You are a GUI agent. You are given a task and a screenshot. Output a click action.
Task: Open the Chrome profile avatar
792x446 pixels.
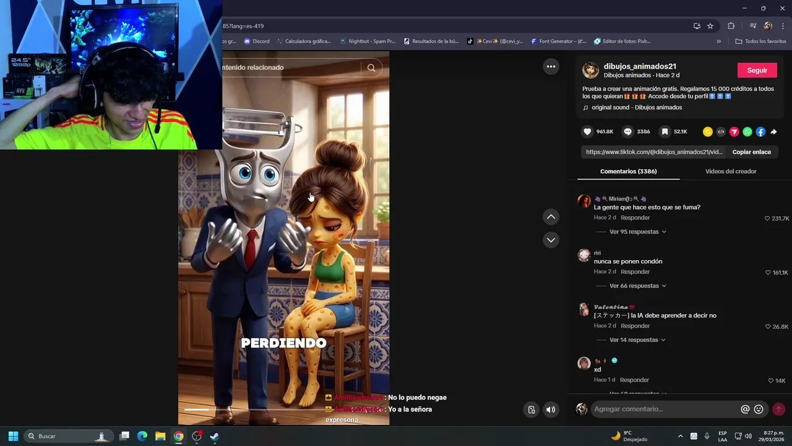pos(768,26)
